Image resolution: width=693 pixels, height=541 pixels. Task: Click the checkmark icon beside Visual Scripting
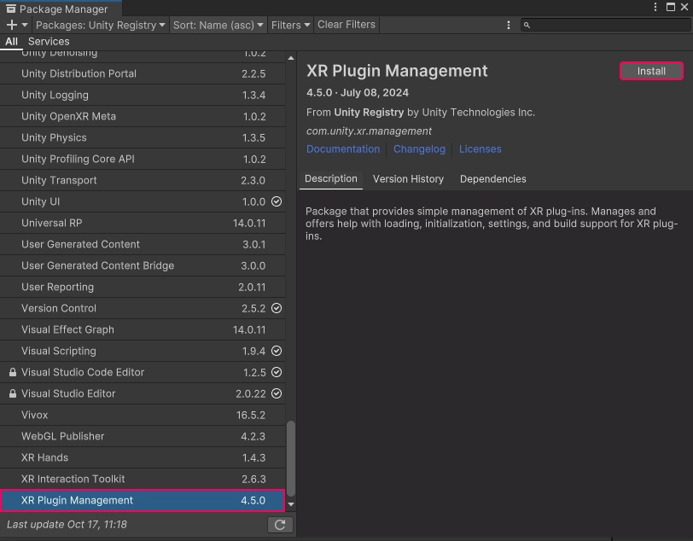click(275, 351)
